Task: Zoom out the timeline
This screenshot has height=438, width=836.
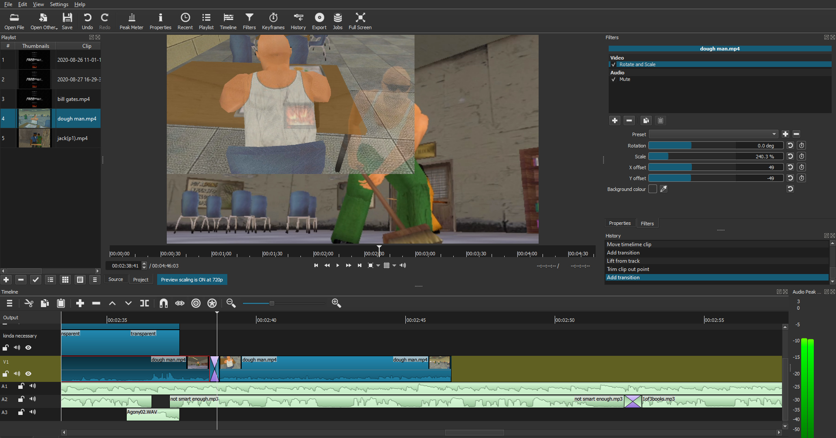Action: pyautogui.click(x=231, y=303)
